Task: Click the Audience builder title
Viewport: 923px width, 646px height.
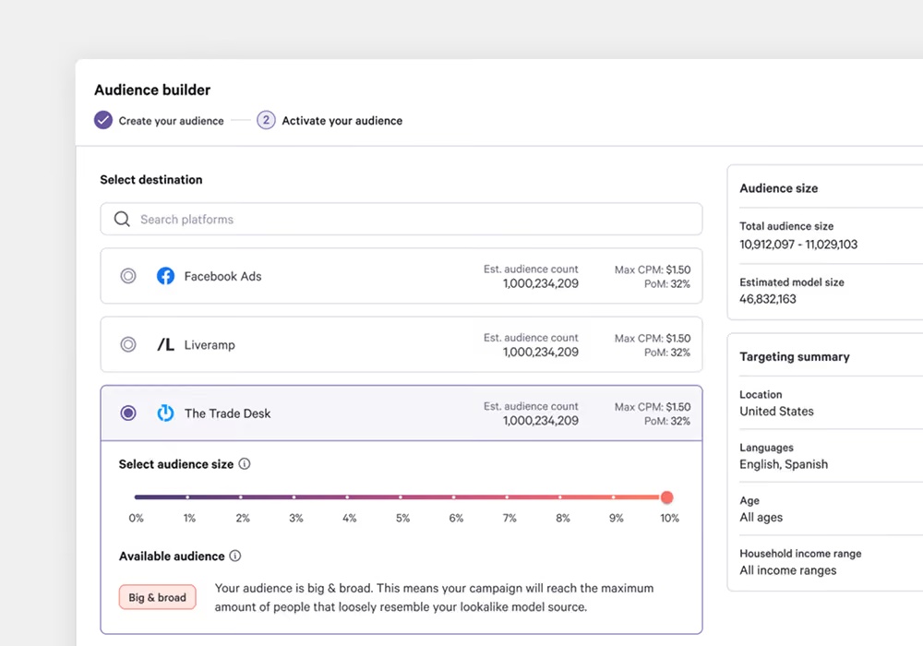Action: coord(152,90)
